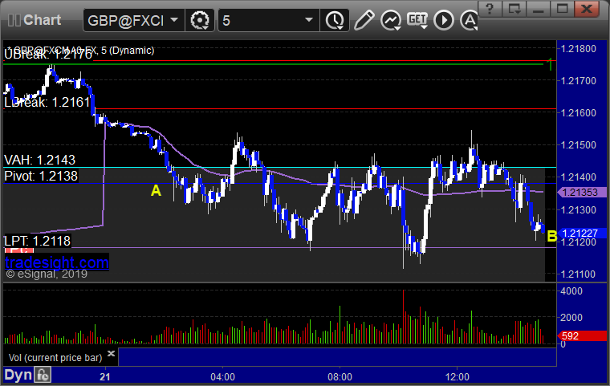Open the tradesight.com link

57,262
